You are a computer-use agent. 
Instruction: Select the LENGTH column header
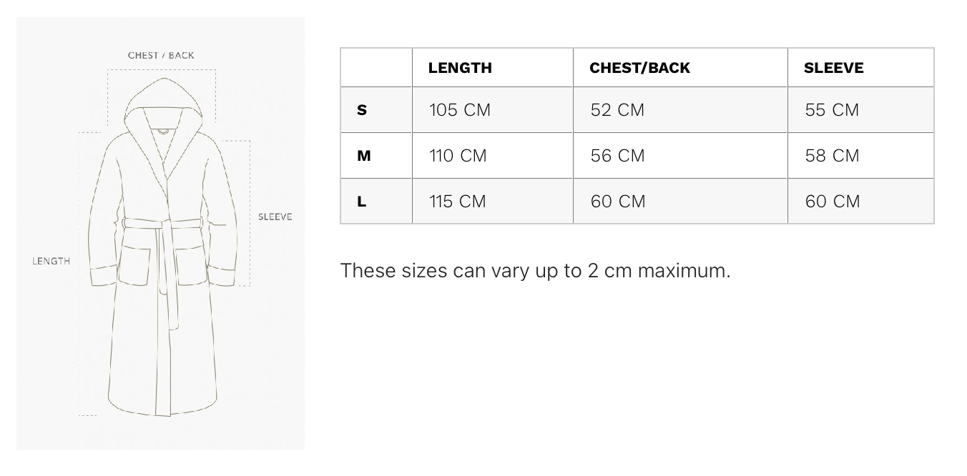click(x=493, y=68)
